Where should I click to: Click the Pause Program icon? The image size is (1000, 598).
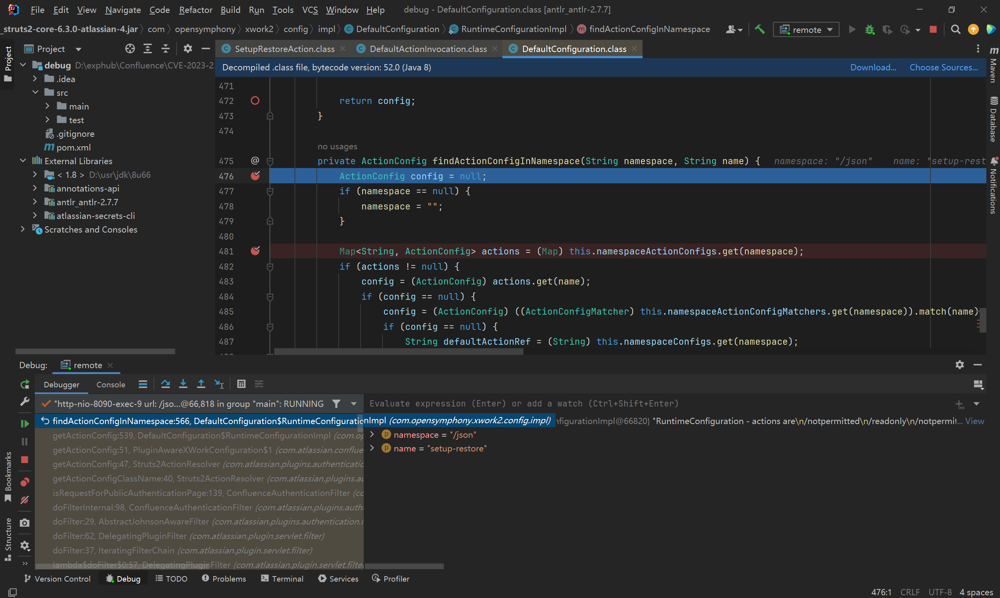pyautogui.click(x=25, y=442)
